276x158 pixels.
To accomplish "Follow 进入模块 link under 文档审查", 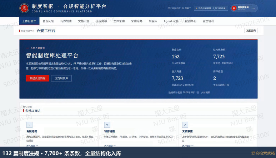I will tap(188, 146).
